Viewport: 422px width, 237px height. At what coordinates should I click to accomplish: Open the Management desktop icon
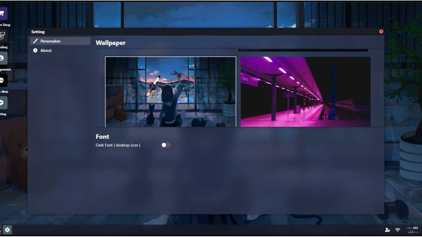point(3,58)
